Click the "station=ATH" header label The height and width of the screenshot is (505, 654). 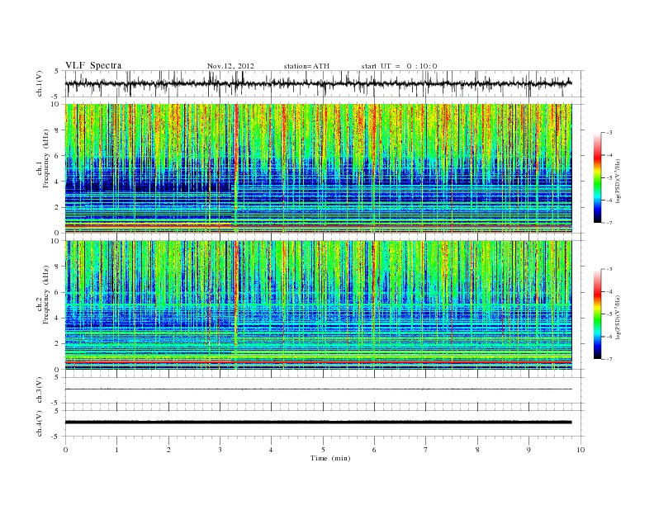[306, 66]
